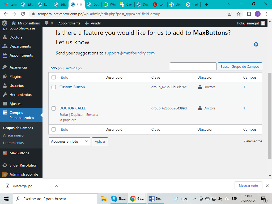Open Chrome three-dot menu
The height and width of the screenshot is (204, 272).
[x=266, y=14]
